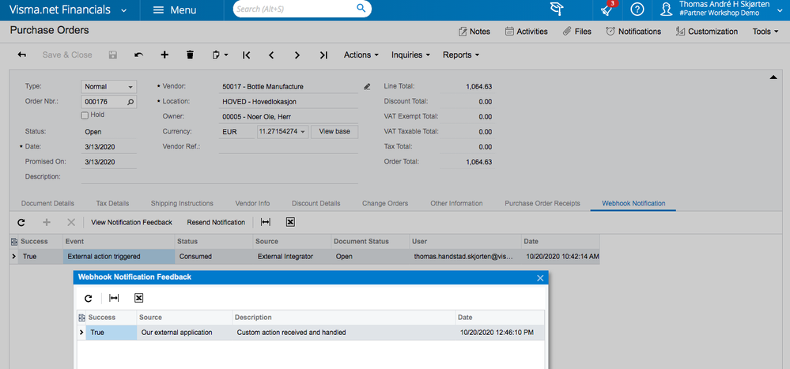
Task: Go to the previous record
Action: pos(271,55)
